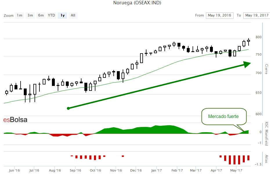Click the 750 price axis label
Image resolution: width=270 pixels, height=175 pixels.
coord(258,54)
